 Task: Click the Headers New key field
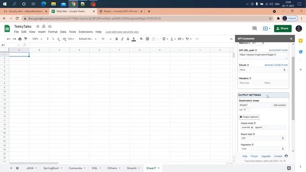click(x=251, y=83)
